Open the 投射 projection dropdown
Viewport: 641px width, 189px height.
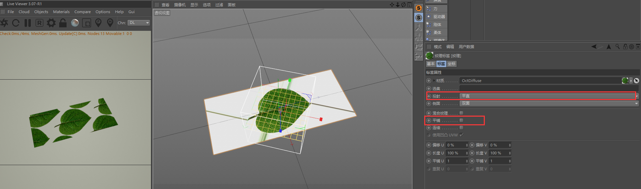(x=548, y=96)
